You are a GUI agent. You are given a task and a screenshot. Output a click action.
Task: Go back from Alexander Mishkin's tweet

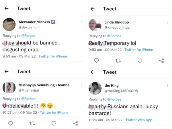[7, 8]
